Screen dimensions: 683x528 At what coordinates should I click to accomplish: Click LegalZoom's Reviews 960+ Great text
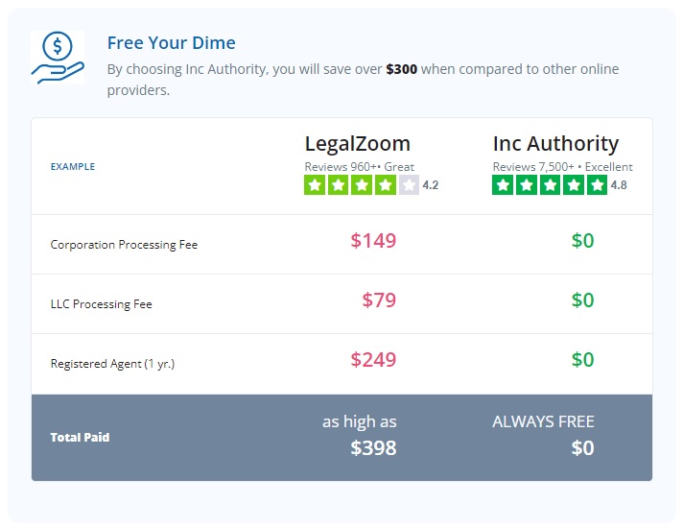(360, 166)
